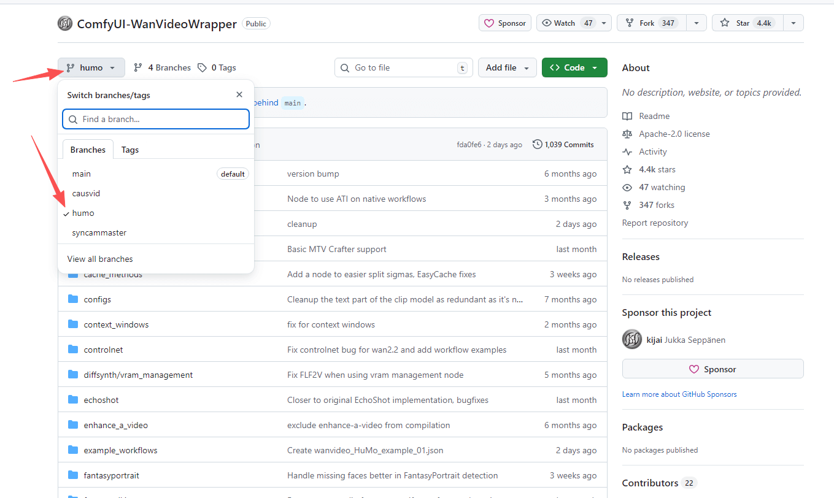Open the humo branch selector dropdown
This screenshot has width=834, height=498.
(91, 67)
